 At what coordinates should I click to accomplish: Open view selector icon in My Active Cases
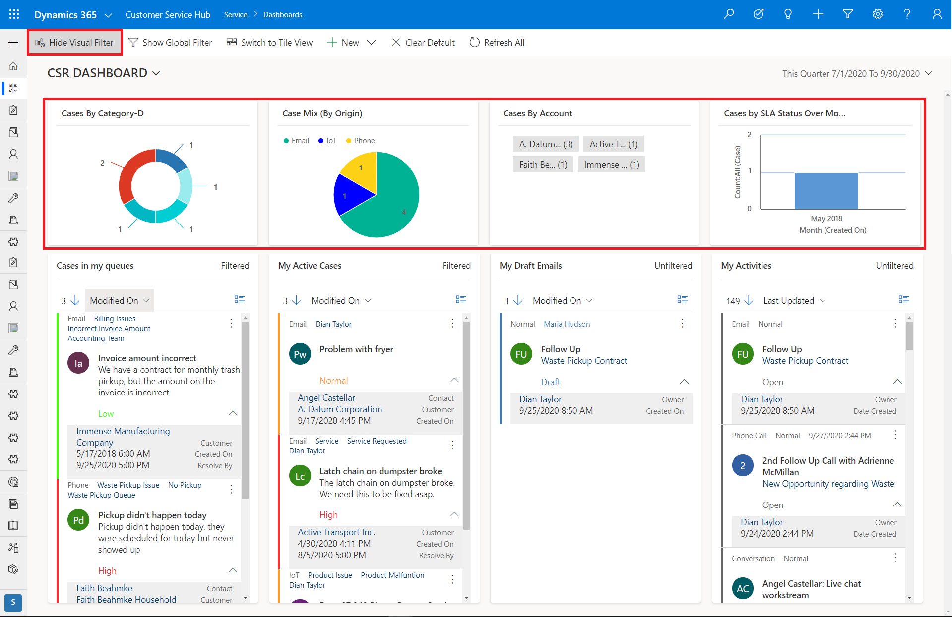tap(461, 299)
